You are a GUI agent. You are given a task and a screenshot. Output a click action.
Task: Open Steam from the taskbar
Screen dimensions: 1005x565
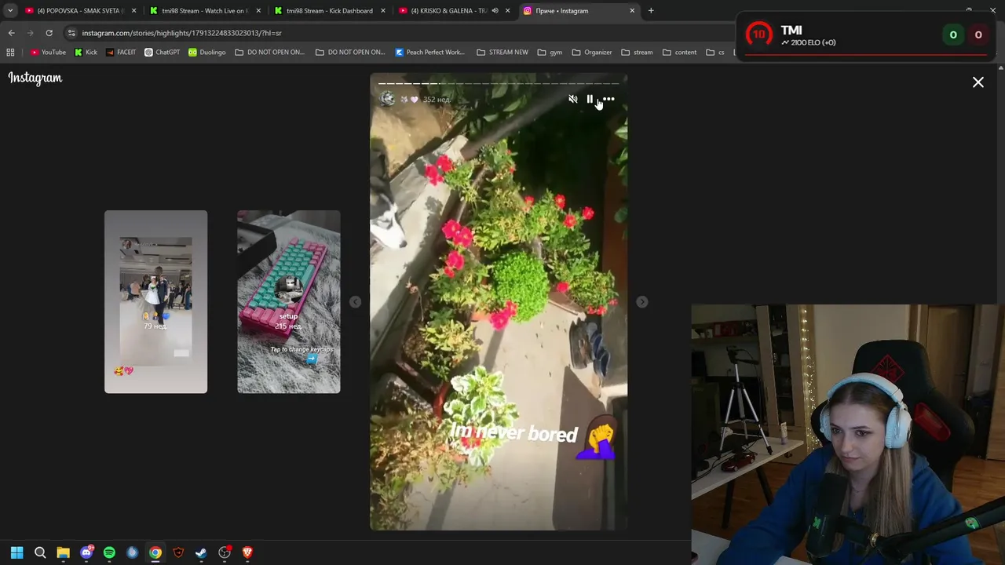pyautogui.click(x=201, y=552)
